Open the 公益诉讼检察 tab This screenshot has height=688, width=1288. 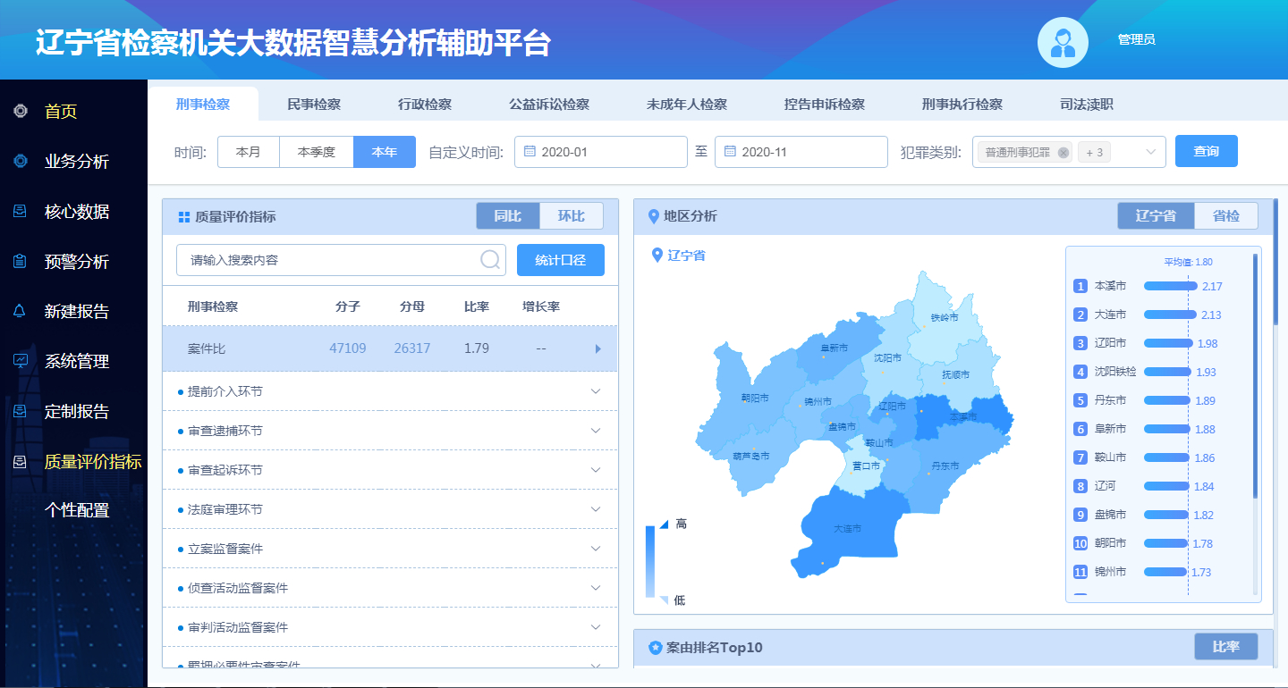(x=549, y=105)
